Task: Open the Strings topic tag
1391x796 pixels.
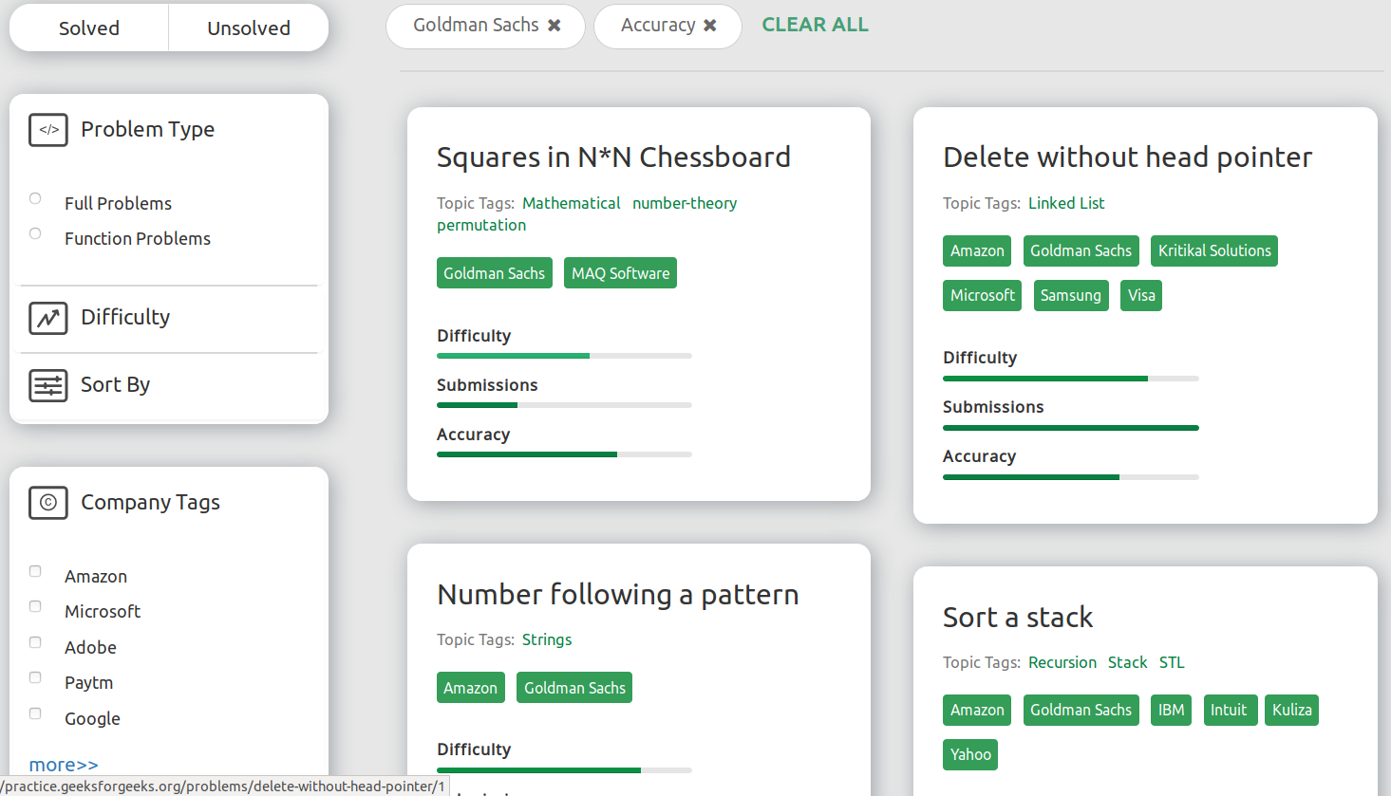Action: (547, 639)
